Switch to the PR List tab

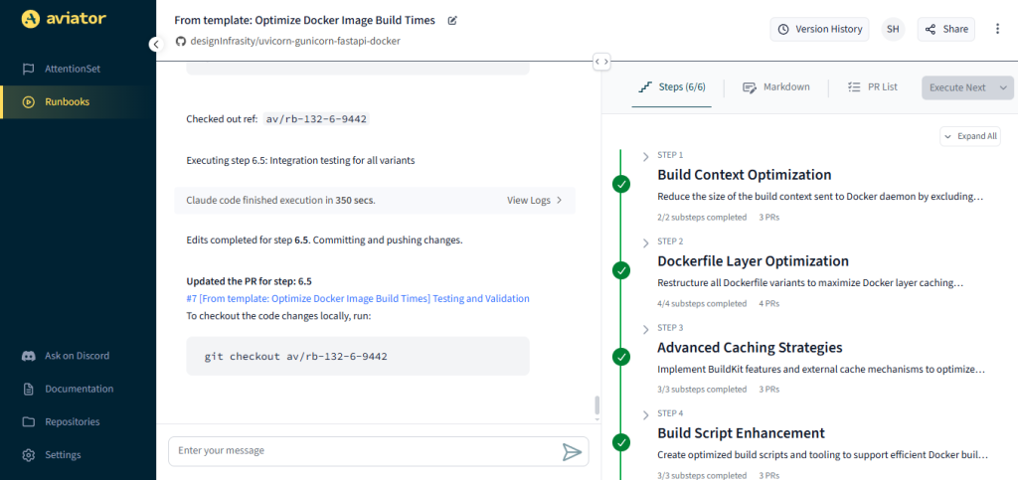[872, 87]
